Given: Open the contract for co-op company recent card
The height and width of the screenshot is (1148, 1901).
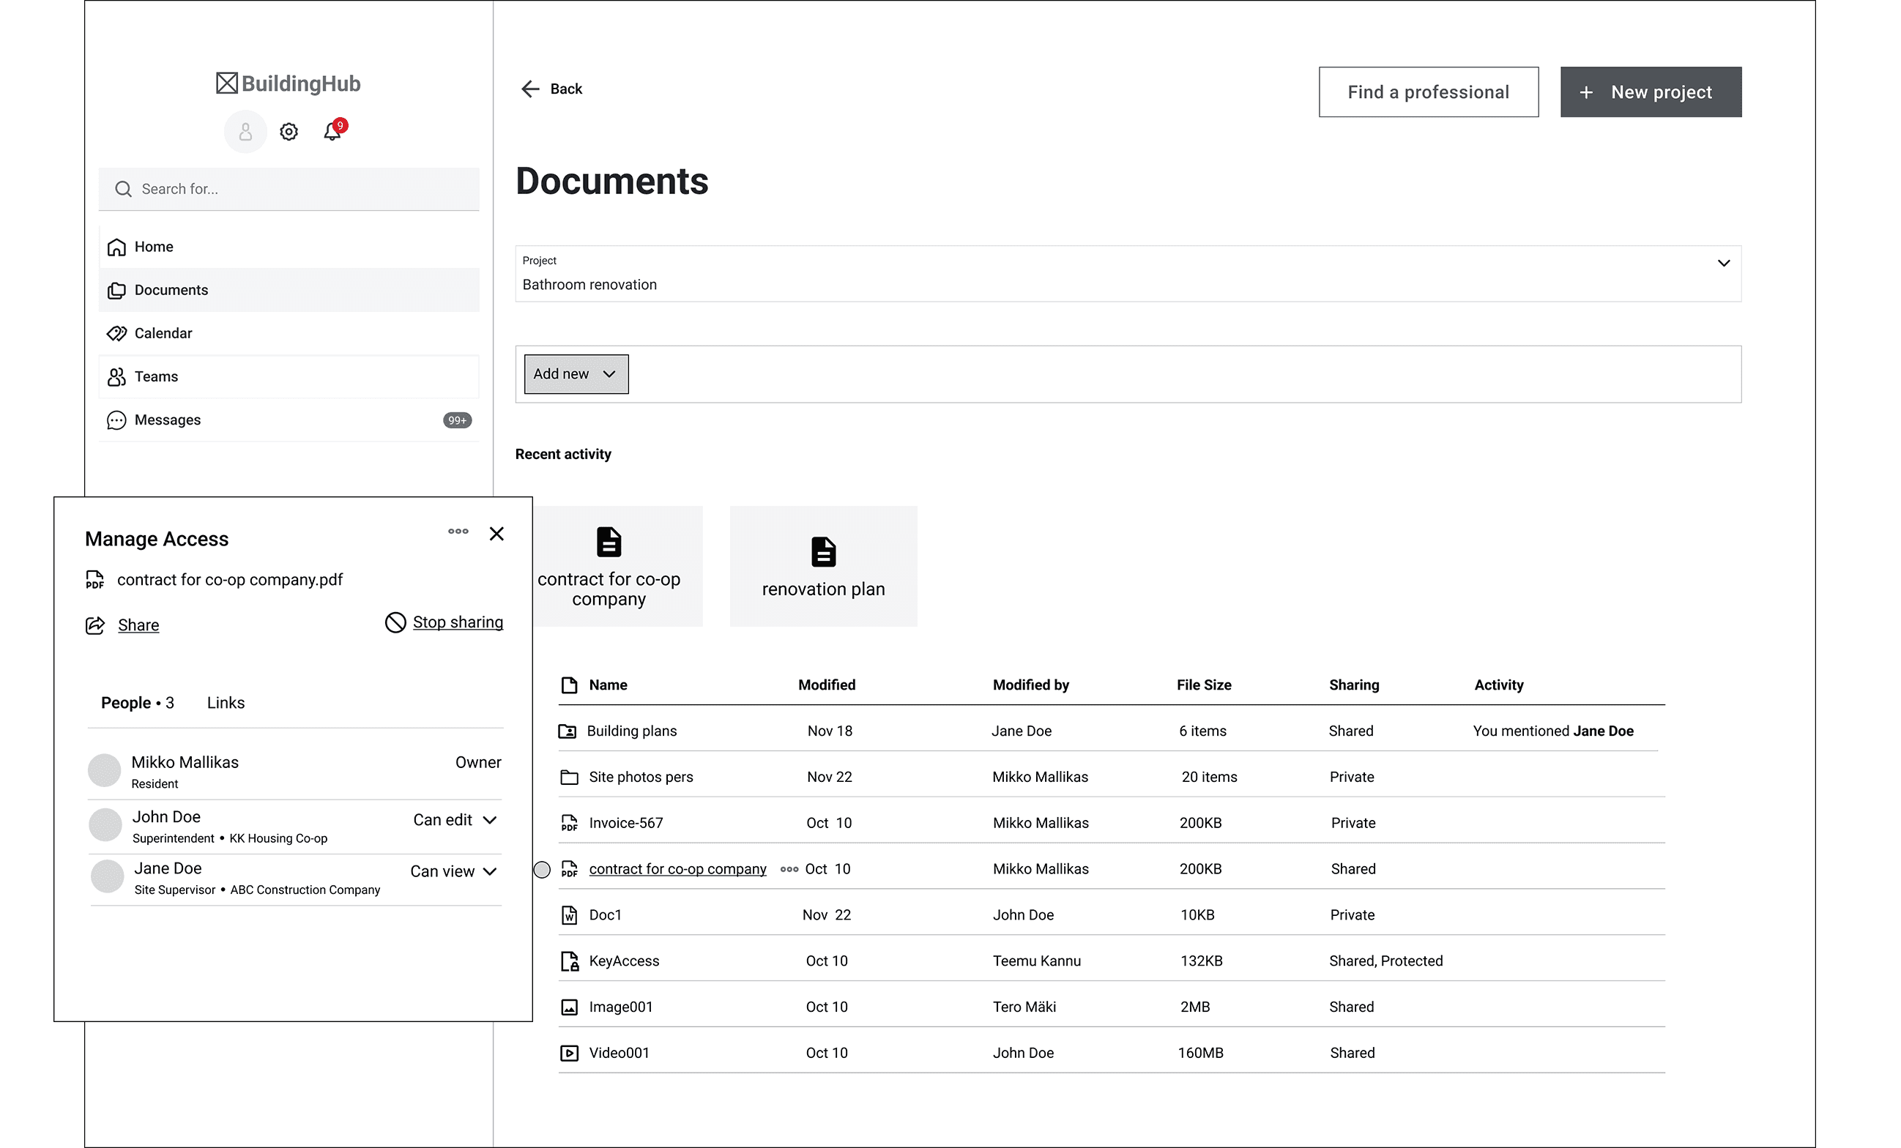Looking at the screenshot, I should click(617, 566).
